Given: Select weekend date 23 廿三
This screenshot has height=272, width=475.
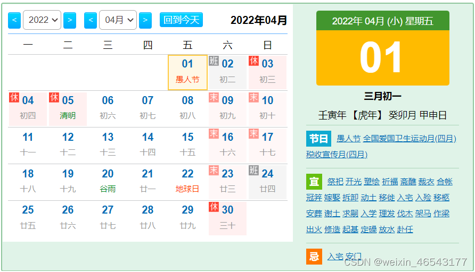Looking at the screenshot, I should pos(227,182).
